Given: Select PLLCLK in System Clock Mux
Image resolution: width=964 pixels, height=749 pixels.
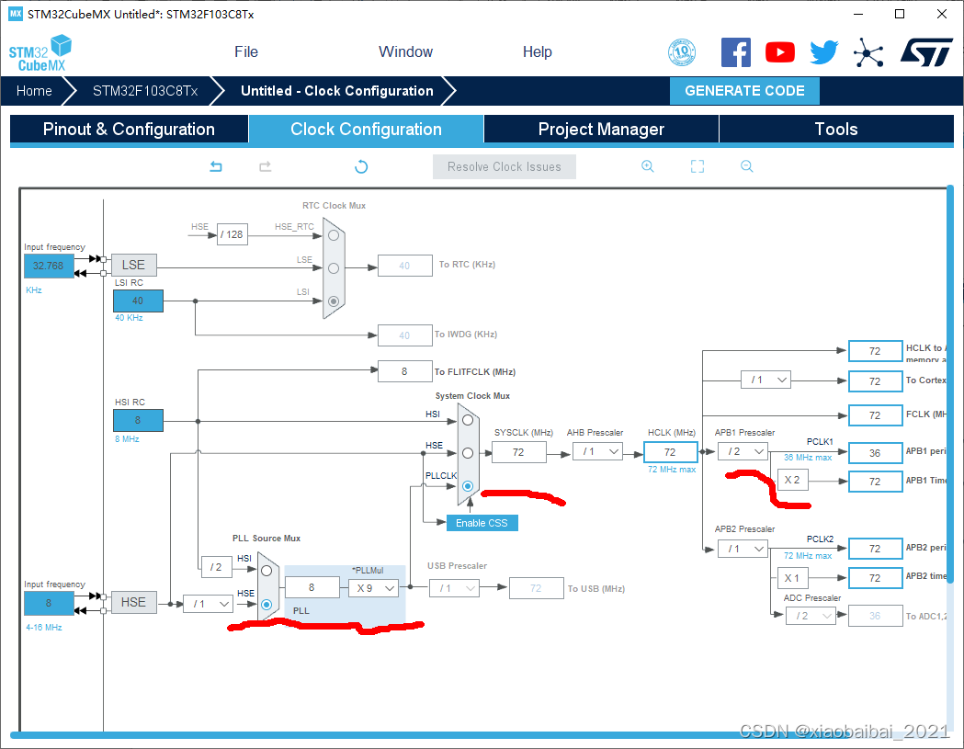Looking at the screenshot, I should (x=468, y=486).
